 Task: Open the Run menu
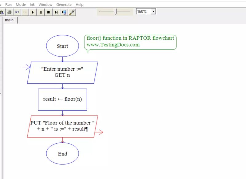tap(8, 4)
